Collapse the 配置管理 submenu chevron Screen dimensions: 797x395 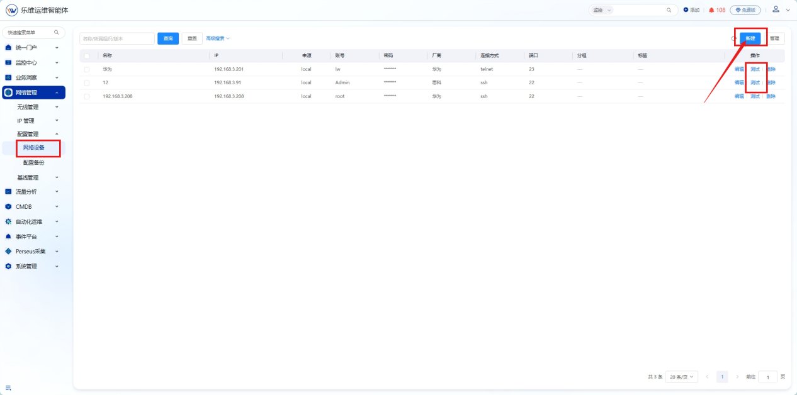point(57,134)
